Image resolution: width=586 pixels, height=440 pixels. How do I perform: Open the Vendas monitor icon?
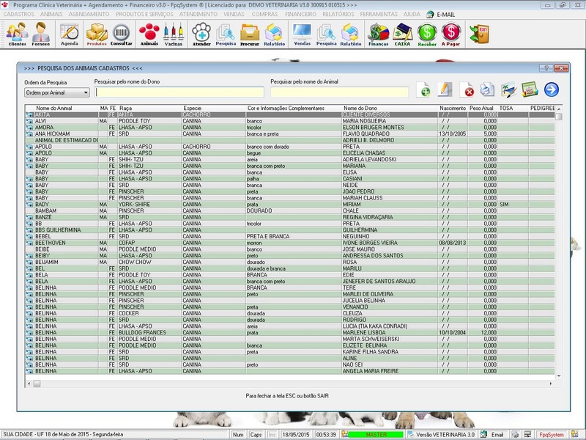pos(303,34)
